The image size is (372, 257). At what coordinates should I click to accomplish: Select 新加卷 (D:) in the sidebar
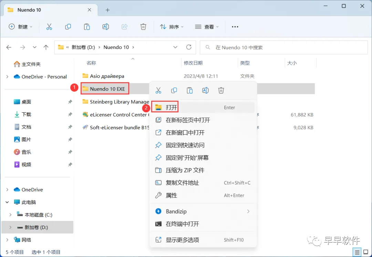(37, 227)
